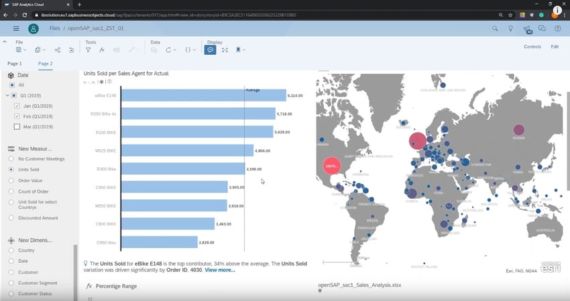Image resolution: width=570 pixels, height=301 pixels.
Task: Click the fx icon beside Percentige Range
Action: click(x=89, y=286)
